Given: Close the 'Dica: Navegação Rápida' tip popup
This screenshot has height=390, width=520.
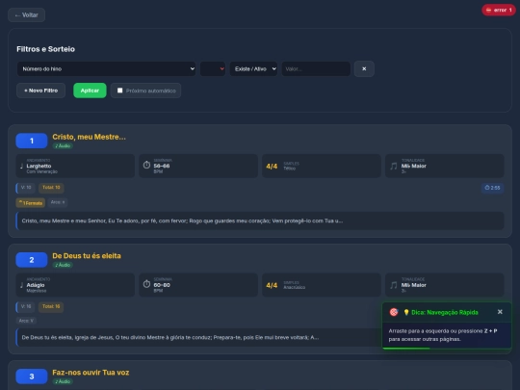Looking at the screenshot, I should click(x=500, y=312).
